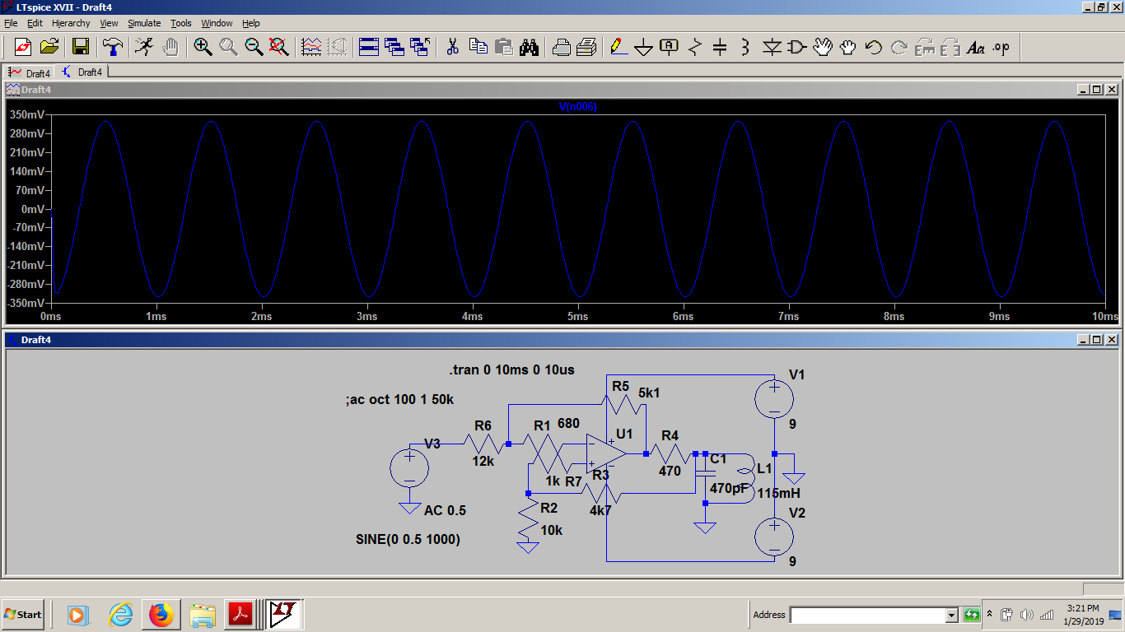
Task: Select the Text Aa tool
Action: [x=976, y=47]
